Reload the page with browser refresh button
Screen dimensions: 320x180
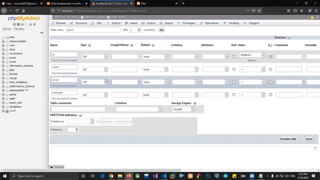[x=17, y=10]
